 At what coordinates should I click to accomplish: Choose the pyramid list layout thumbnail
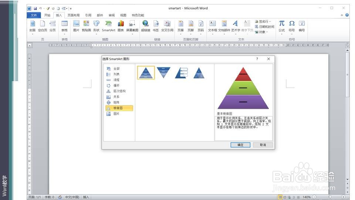[x=181, y=73]
